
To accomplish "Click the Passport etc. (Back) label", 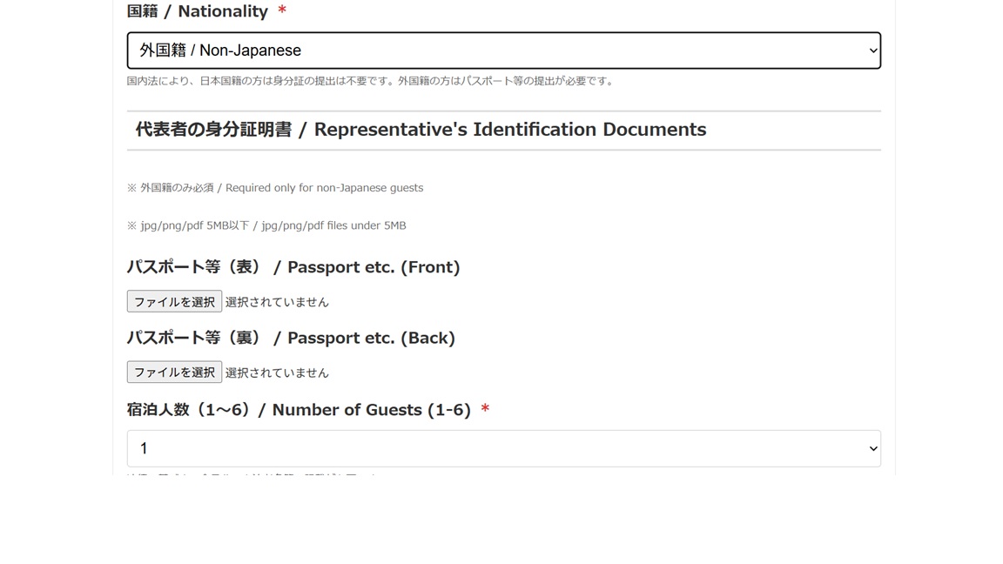I will (291, 338).
